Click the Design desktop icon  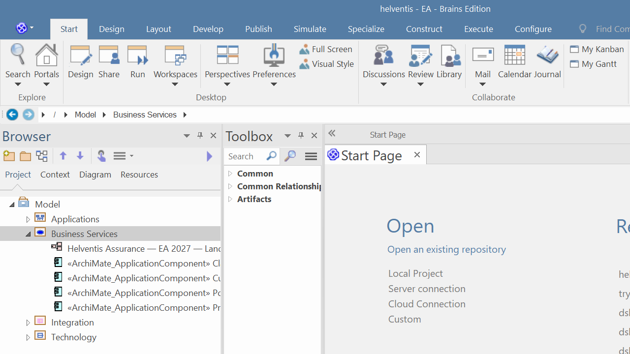80,61
